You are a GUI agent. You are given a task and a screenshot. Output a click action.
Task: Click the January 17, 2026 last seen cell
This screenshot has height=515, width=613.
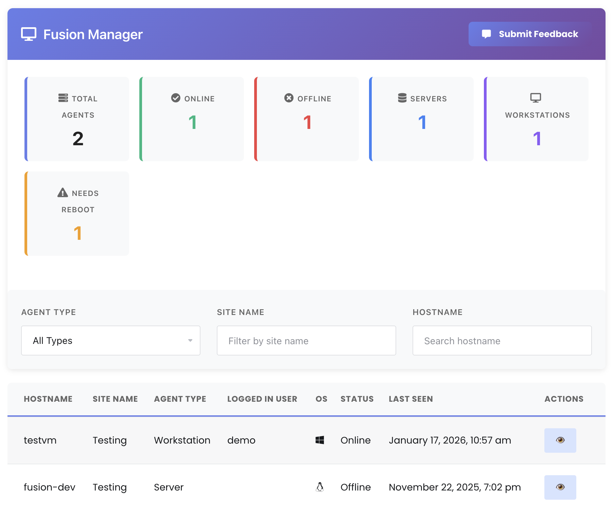coord(450,440)
